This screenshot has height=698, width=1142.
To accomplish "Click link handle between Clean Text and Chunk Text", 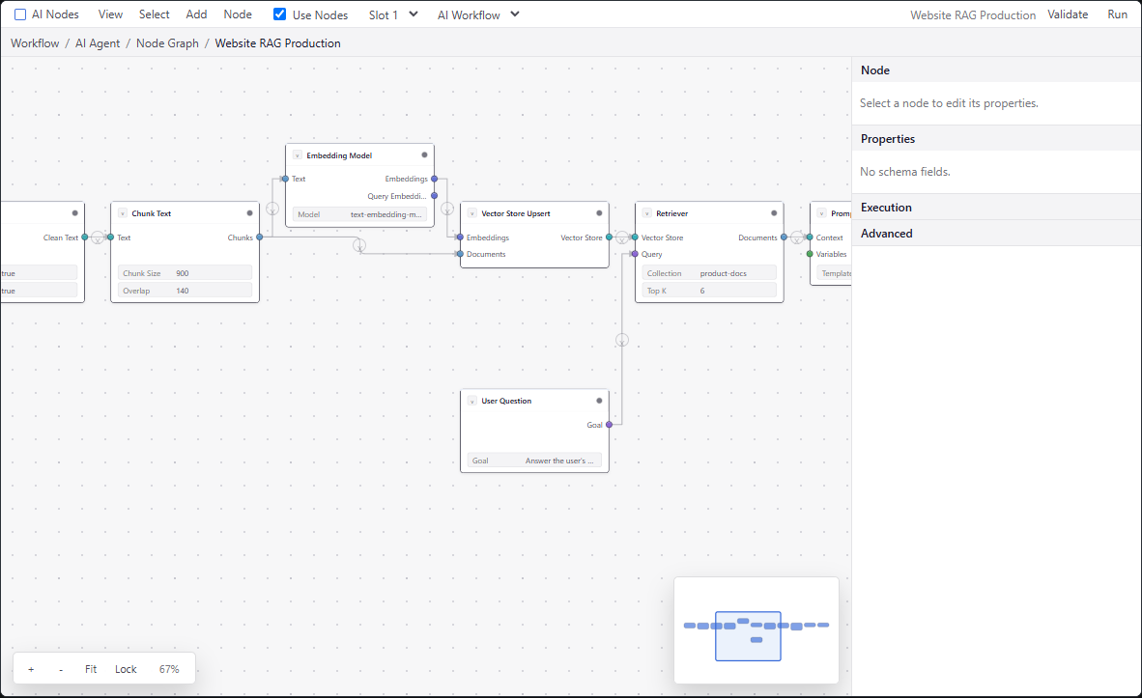I will point(98,238).
